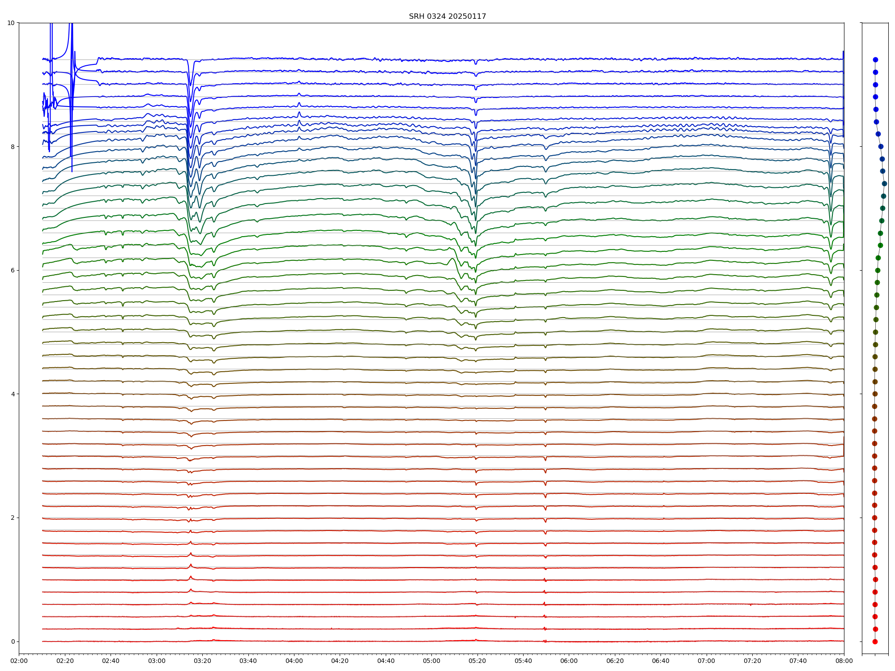Click the 04:40 x-axis time label

386,661
